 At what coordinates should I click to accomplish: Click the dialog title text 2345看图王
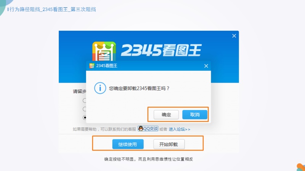point(107,66)
